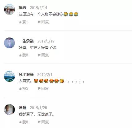The width and height of the screenshot is (132, 128).
Task: Like the comment by 执着
Action: click(20, 22)
